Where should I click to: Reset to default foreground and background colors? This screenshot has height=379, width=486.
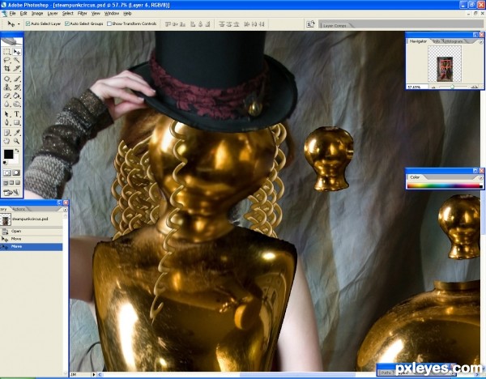(6, 163)
